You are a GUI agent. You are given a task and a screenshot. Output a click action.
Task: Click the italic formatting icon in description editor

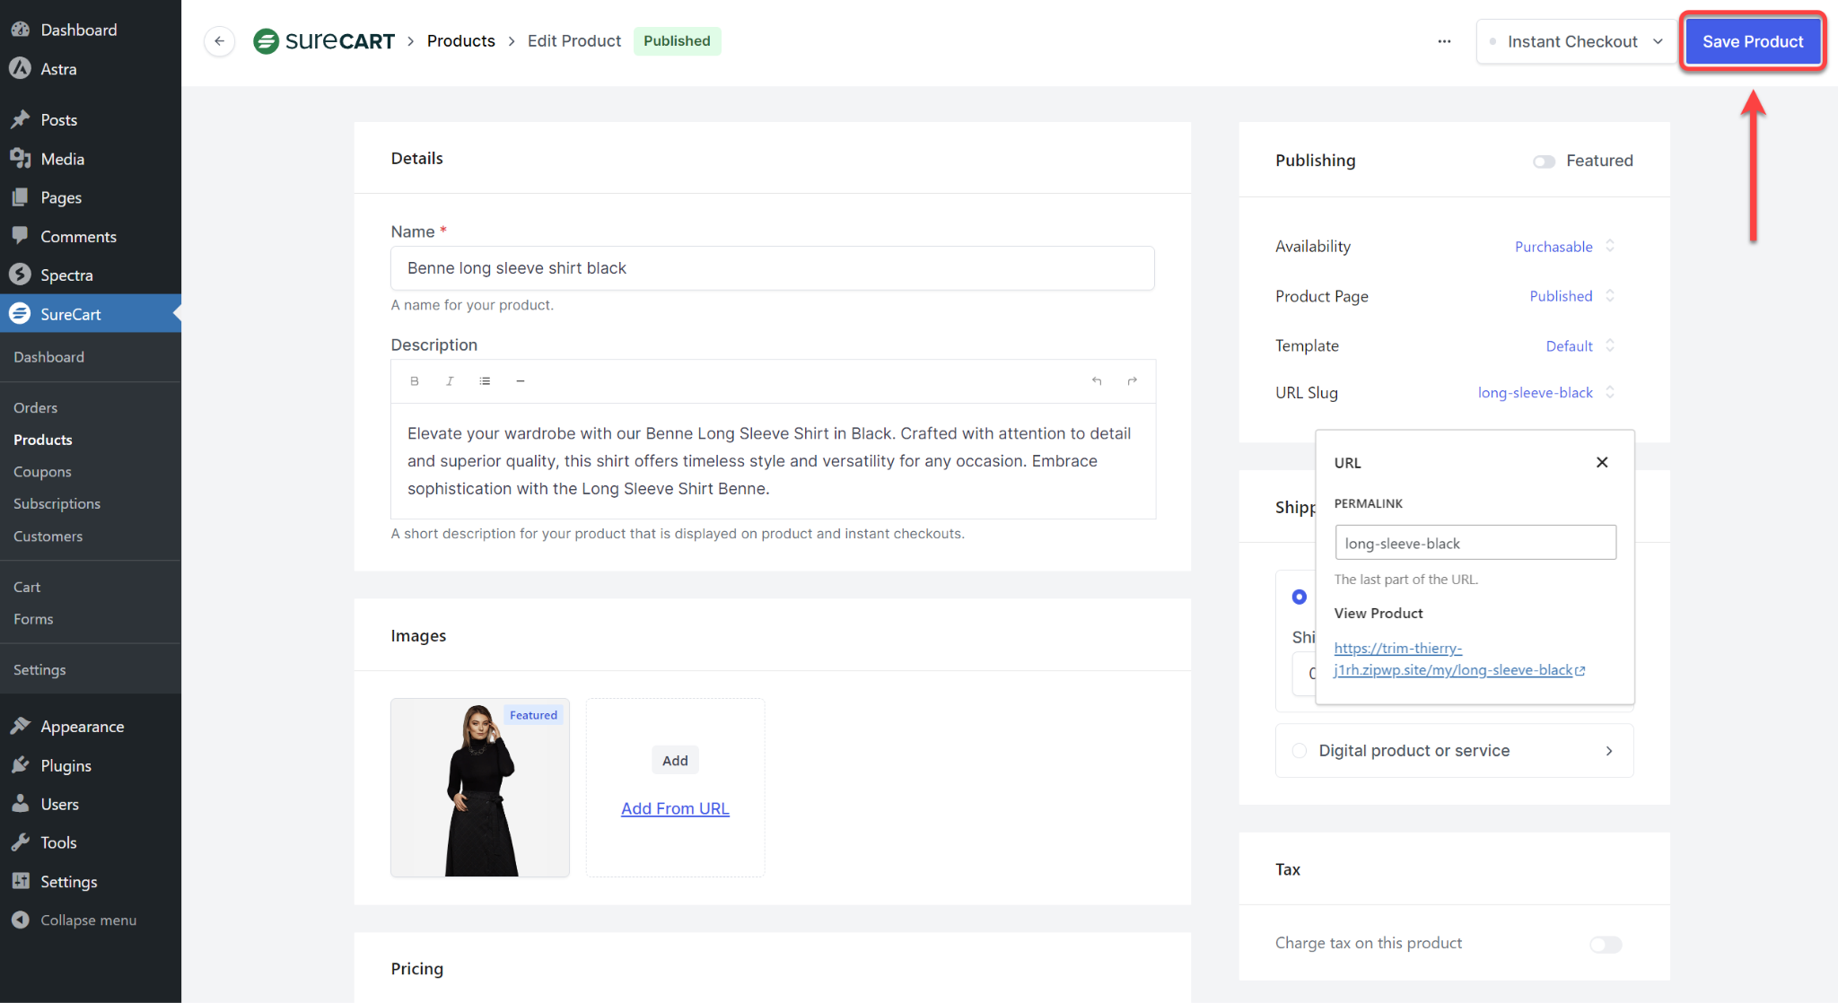point(451,381)
